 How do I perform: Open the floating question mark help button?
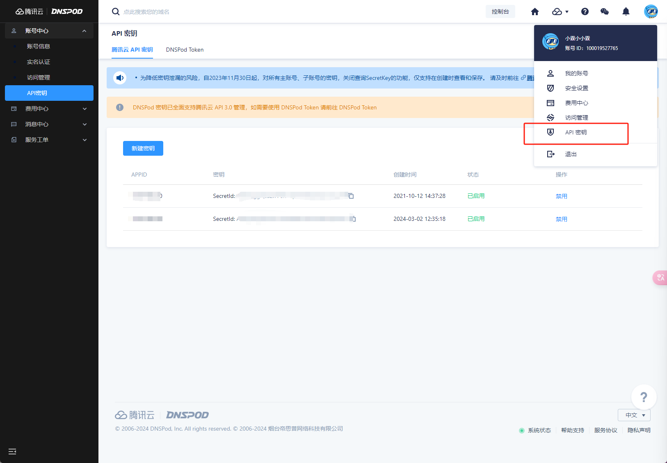[x=644, y=397]
